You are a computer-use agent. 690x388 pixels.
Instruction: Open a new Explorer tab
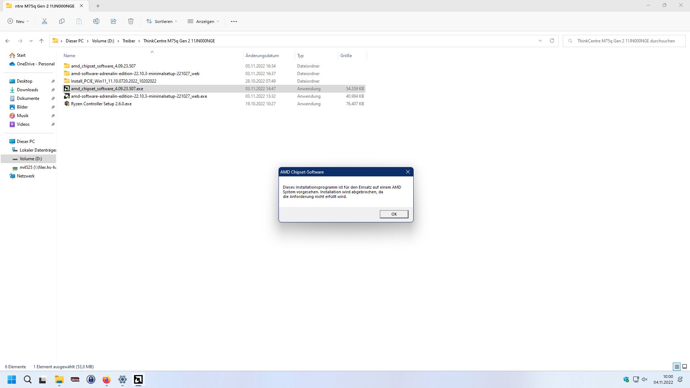point(98,6)
